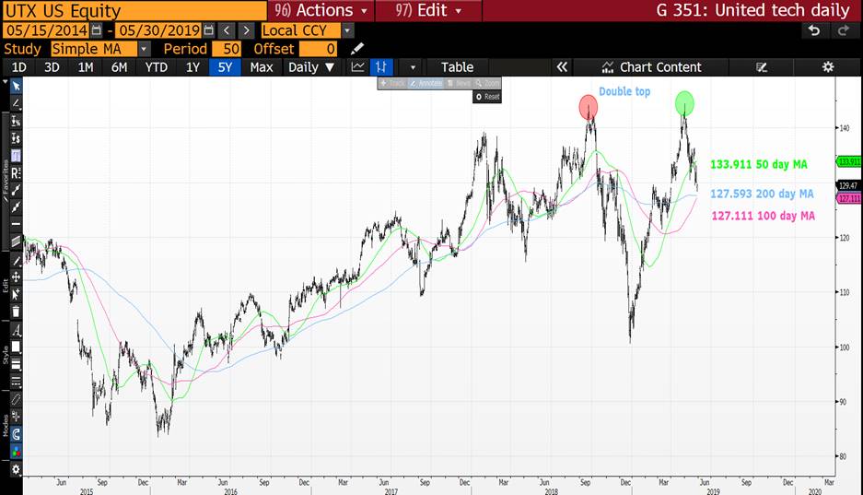This screenshot has height=495, width=863.
Task: Click the 127.593 200 day MA label
Action: click(x=762, y=194)
